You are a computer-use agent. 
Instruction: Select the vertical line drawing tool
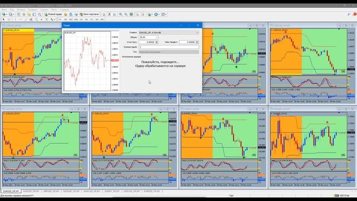[x=15, y=20]
